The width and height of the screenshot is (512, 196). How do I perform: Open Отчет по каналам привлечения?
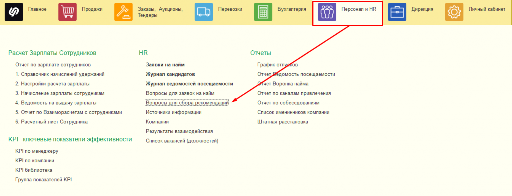(294, 93)
